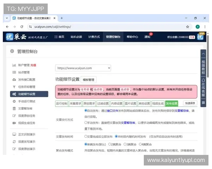Reload the page with refresh icon
The width and height of the screenshot is (212, 169).
coord(22,27)
